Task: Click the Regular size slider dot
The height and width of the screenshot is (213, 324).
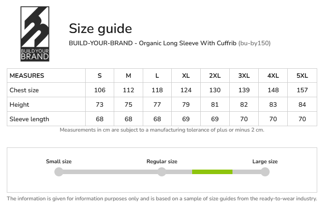Action: pyautogui.click(x=162, y=172)
